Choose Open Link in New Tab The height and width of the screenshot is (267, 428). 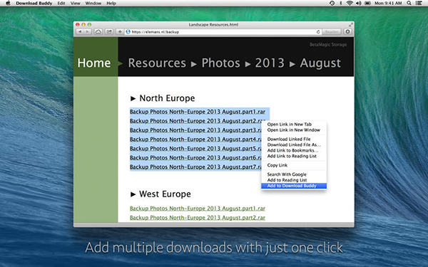pyautogui.click(x=294, y=124)
